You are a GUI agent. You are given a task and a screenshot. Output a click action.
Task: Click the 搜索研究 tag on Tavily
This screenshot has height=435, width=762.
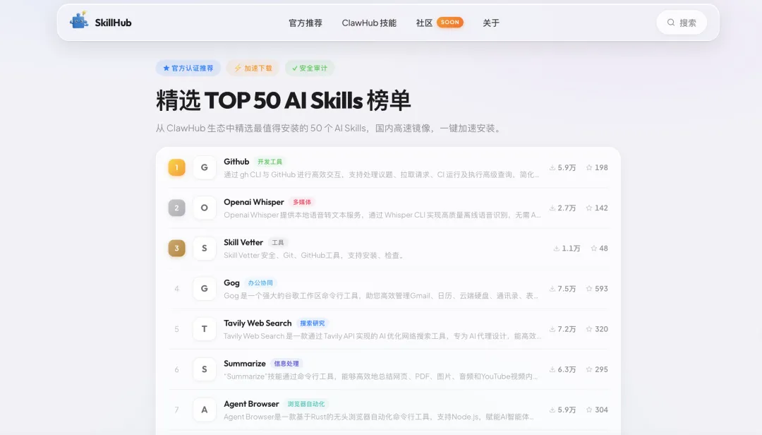(313, 323)
